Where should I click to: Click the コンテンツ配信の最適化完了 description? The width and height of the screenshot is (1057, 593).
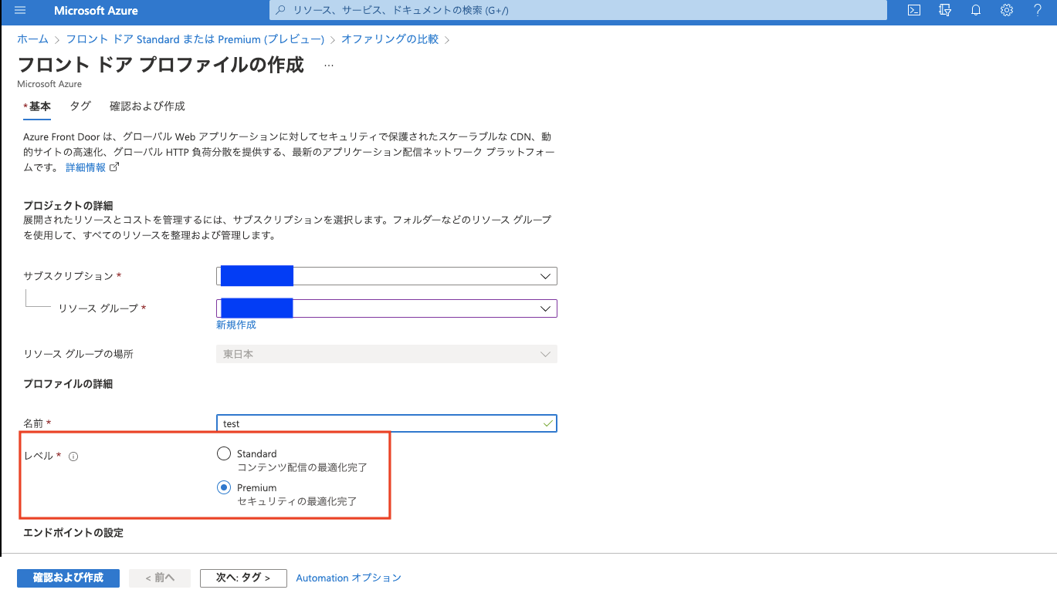302,467
